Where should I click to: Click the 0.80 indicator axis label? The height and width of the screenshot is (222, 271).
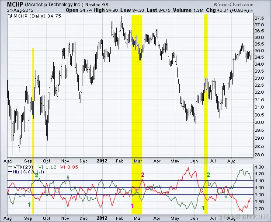(x=259, y=202)
